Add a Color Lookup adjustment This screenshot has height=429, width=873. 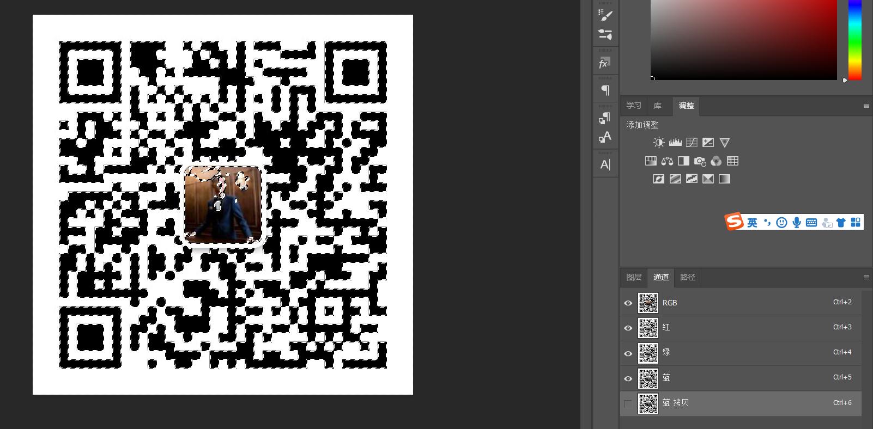point(732,161)
